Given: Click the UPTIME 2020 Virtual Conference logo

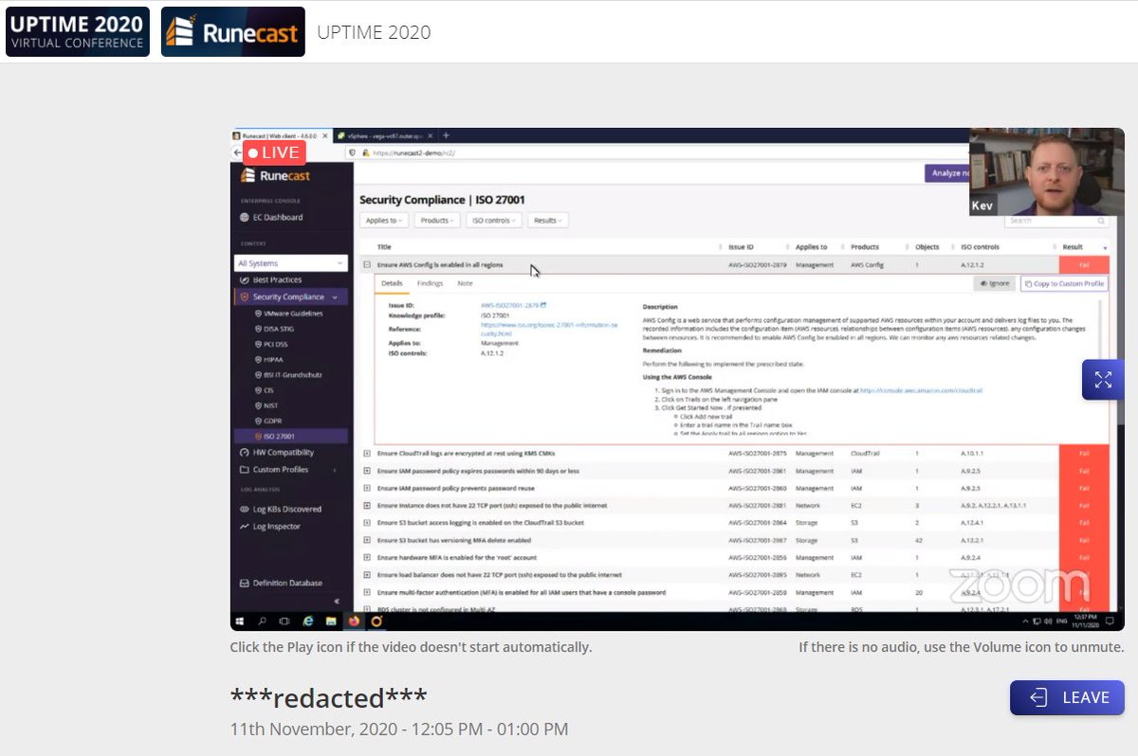Looking at the screenshot, I should (78, 32).
